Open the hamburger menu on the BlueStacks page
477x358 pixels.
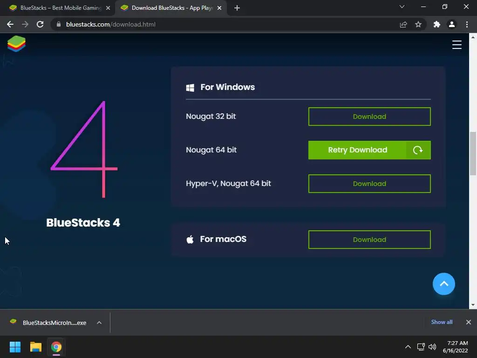click(x=457, y=45)
